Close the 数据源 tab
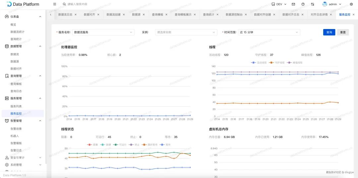Image resolution: width=358 pixels, height=178 pixels. (144, 14)
